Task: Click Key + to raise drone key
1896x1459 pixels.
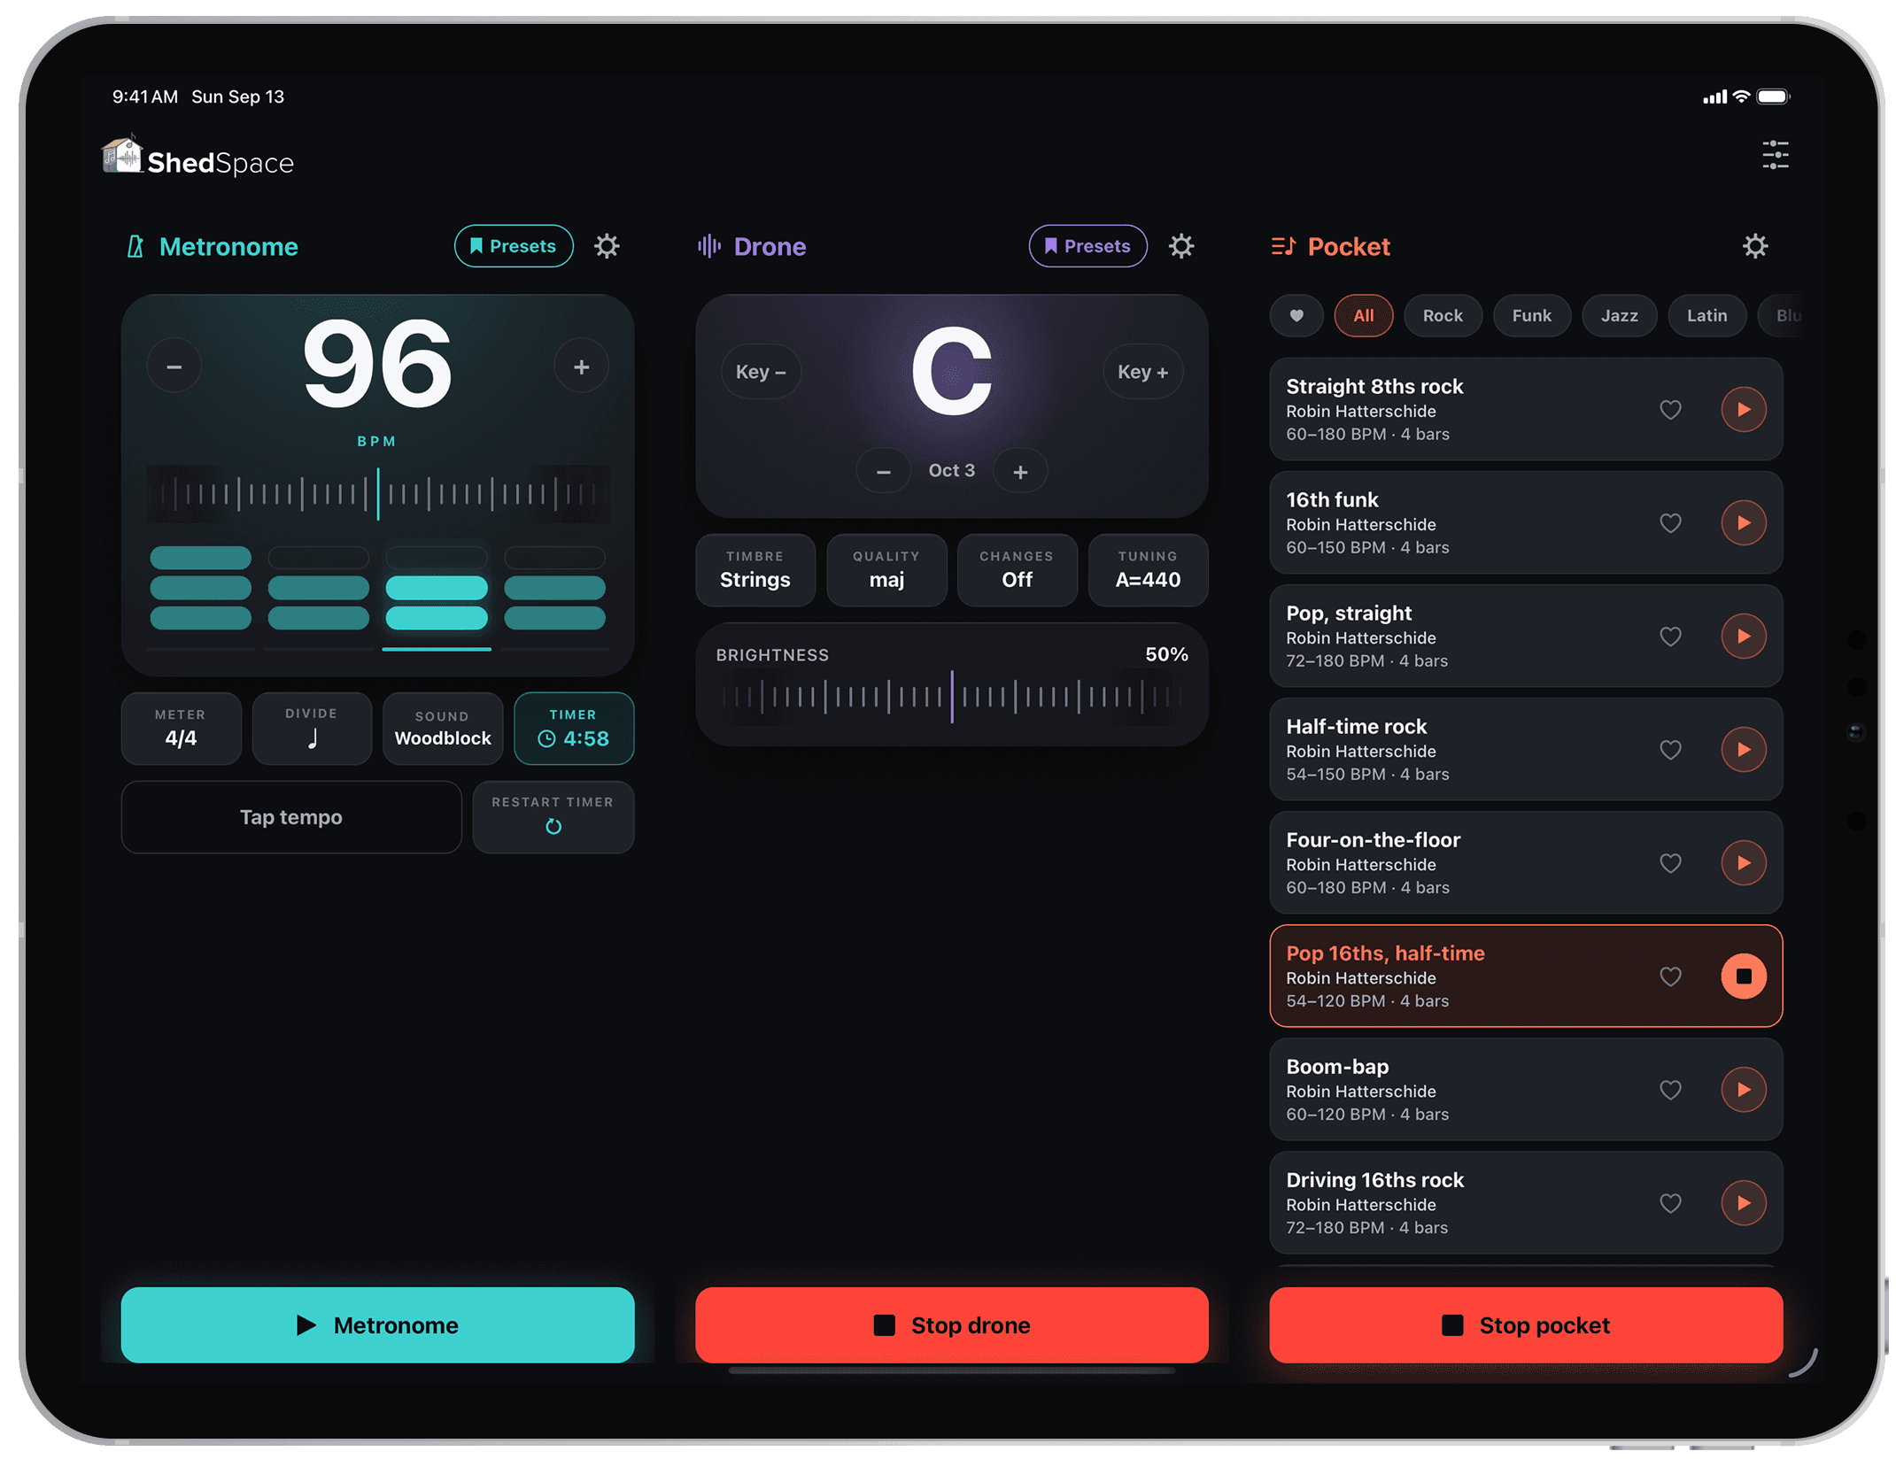Action: point(1142,372)
